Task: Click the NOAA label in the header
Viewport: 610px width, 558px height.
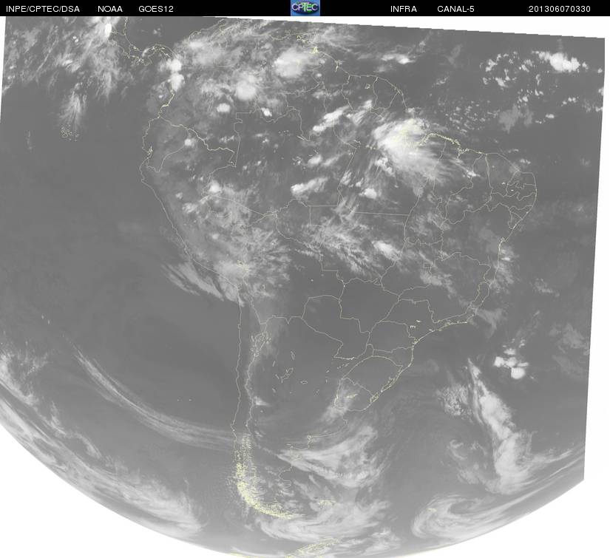Action: click(110, 9)
